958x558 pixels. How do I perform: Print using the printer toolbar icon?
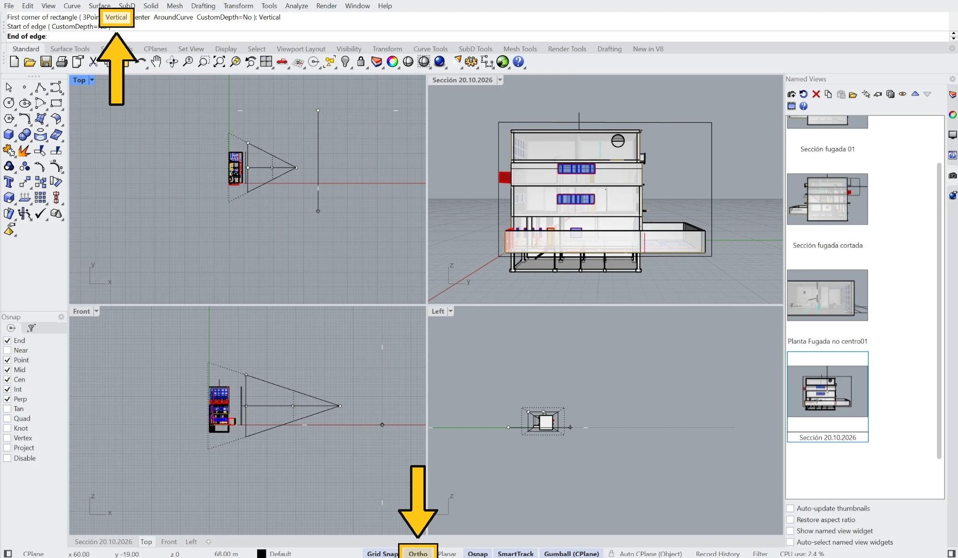[x=62, y=62]
